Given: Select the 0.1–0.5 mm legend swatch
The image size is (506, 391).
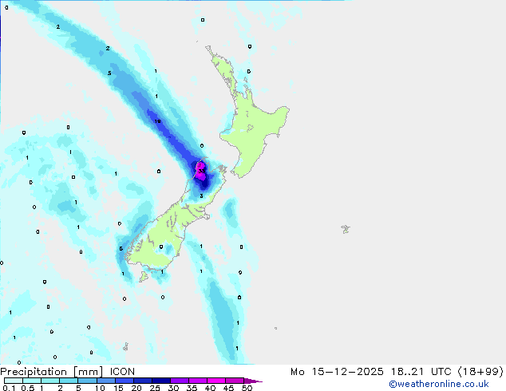Looking at the screenshot, I should tap(14, 381).
